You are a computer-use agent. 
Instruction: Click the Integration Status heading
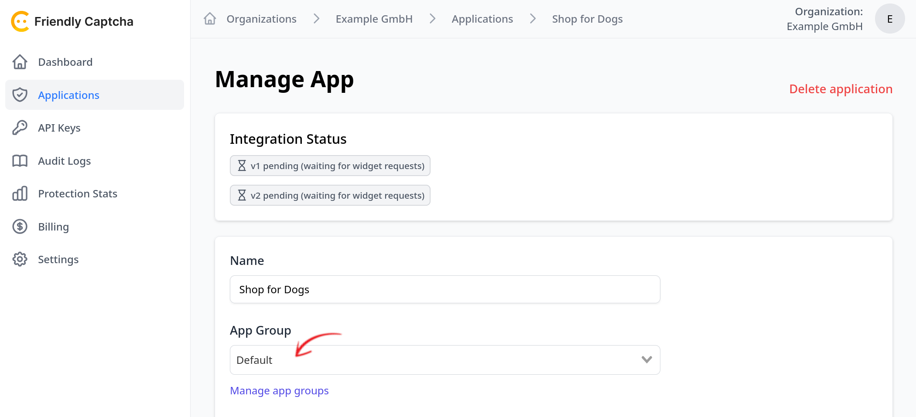tap(288, 139)
